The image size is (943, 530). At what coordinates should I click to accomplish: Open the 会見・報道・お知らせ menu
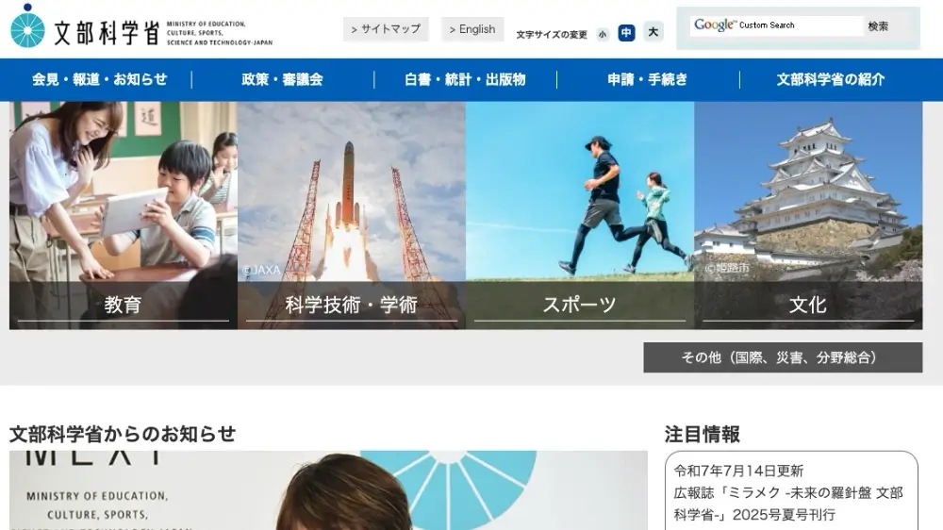coord(99,79)
